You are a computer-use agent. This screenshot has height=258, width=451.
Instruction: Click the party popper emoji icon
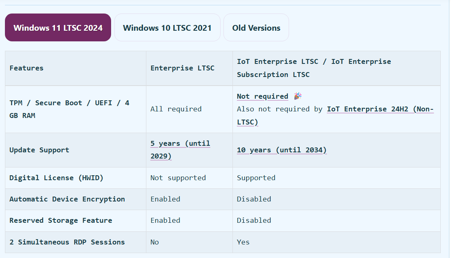pyautogui.click(x=298, y=96)
